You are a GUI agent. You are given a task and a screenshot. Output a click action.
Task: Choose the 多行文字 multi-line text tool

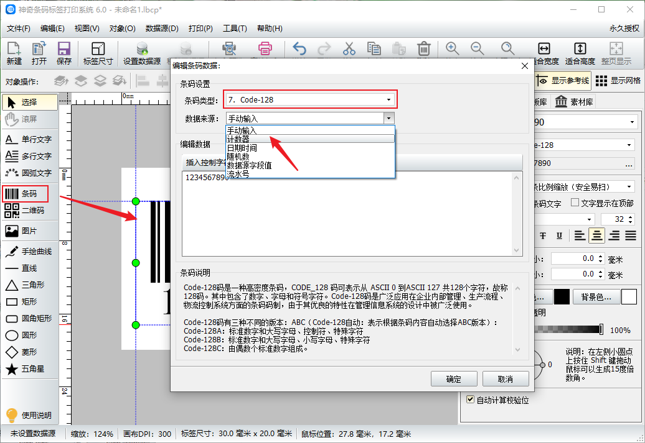(x=30, y=156)
